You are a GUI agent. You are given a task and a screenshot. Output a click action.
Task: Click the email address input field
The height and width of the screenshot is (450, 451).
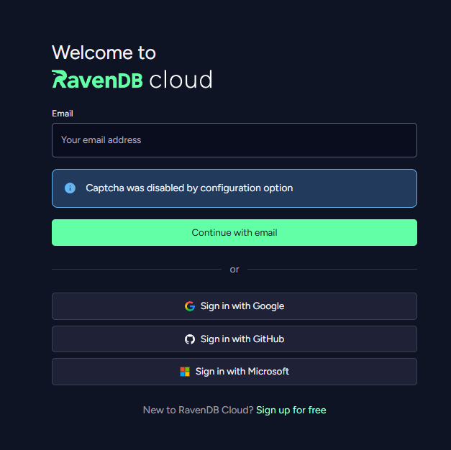[234, 140]
